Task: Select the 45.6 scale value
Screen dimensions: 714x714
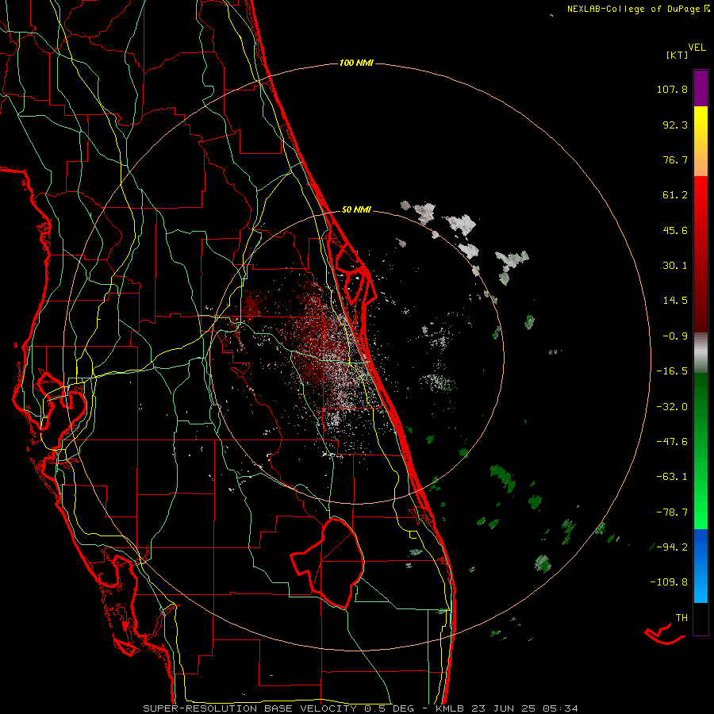Action: (675, 230)
